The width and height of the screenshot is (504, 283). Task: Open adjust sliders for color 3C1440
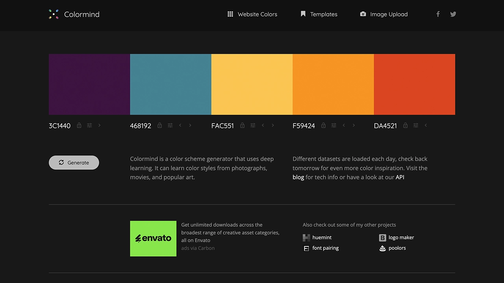(x=89, y=125)
